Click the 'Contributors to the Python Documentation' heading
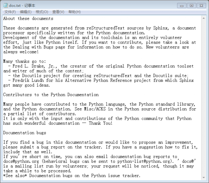209x183 pixels. tap(51, 95)
